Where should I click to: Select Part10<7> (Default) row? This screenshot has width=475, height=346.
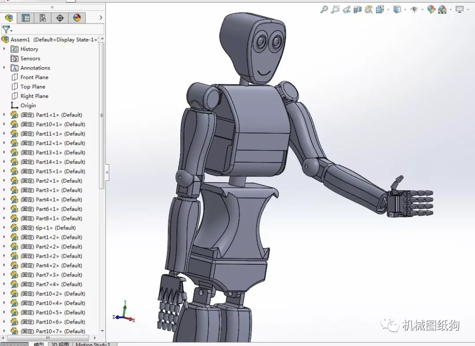[x=48, y=331]
